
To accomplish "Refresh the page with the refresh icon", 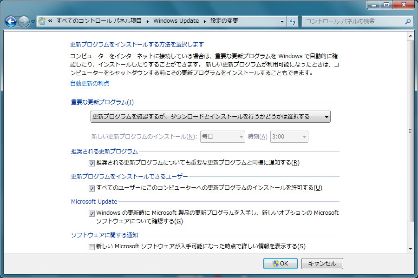I will [292, 21].
